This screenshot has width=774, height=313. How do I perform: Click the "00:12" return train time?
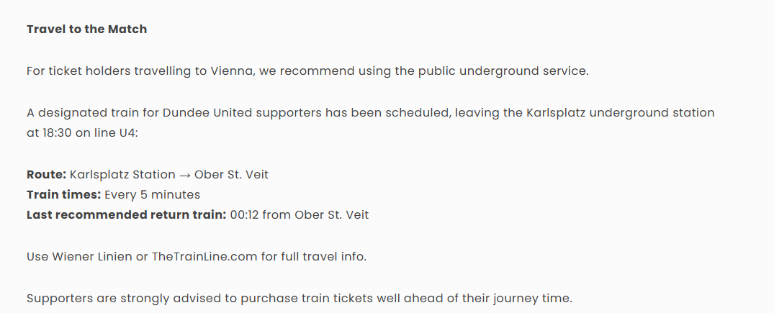pos(244,214)
